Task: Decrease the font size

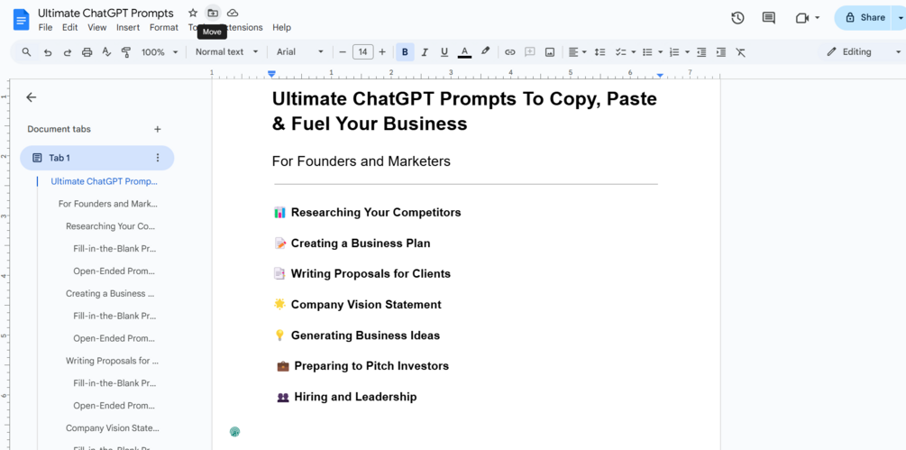Action: click(x=343, y=52)
